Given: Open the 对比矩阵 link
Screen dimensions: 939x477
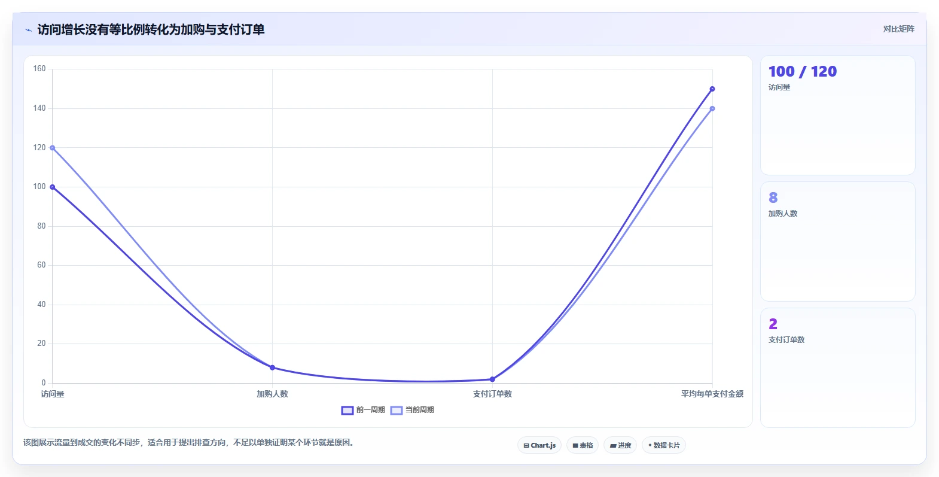Looking at the screenshot, I should (x=898, y=29).
